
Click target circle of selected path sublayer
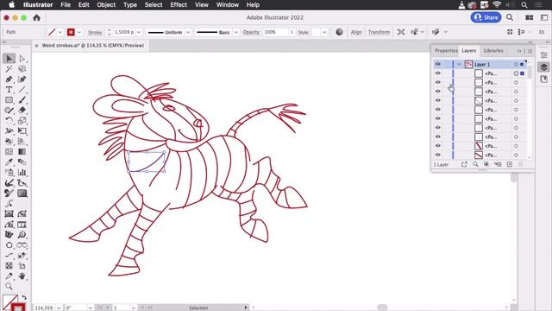516,73
